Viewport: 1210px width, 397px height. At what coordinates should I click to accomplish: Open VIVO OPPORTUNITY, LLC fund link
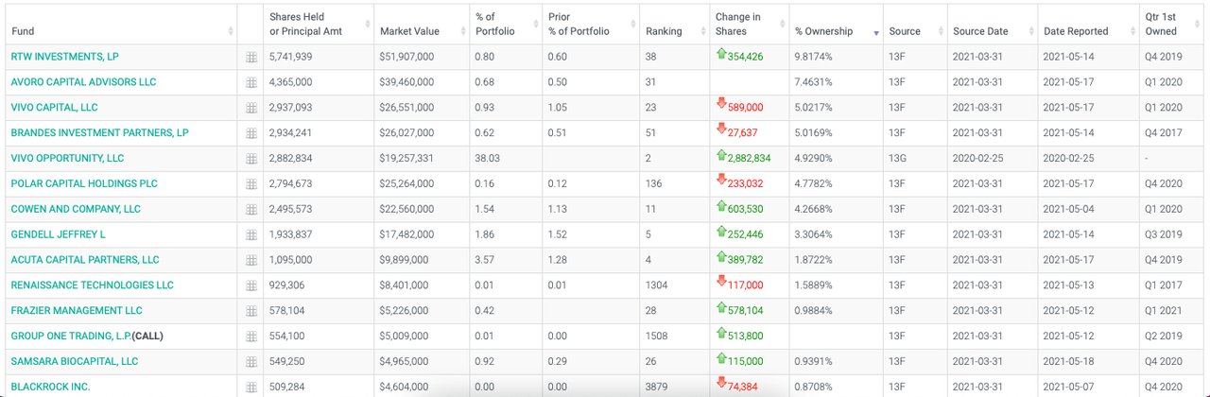tap(67, 159)
